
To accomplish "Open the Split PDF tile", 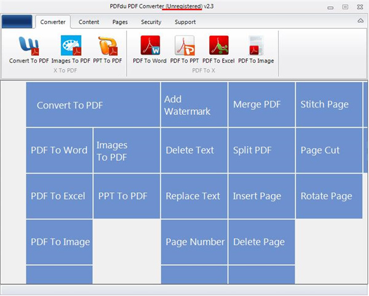I will pos(261,150).
